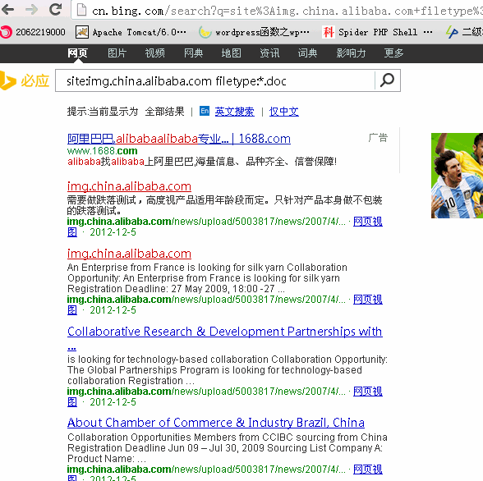Expand the 更多 menu

click(x=393, y=53)
